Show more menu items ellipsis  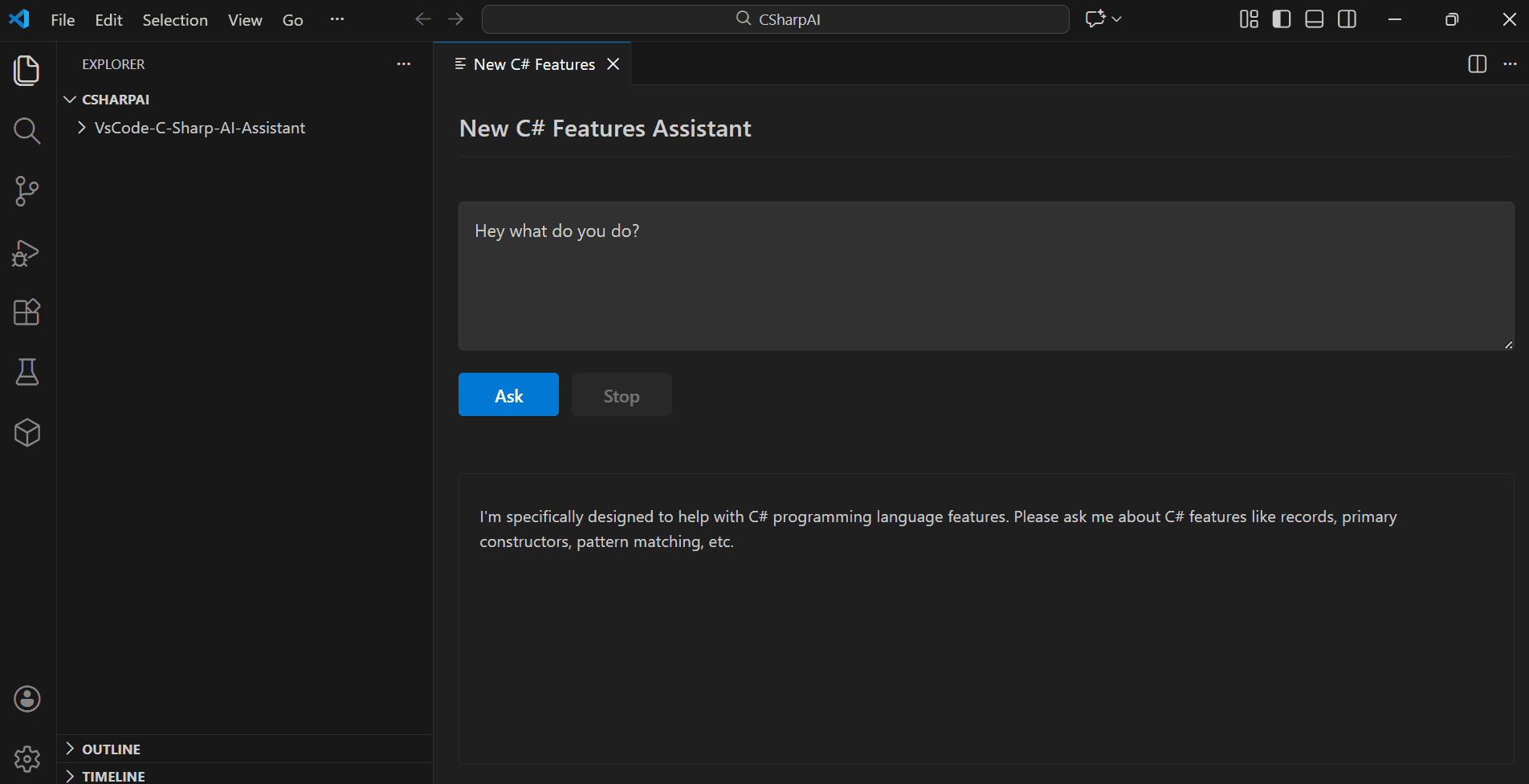click(x=337, y=19)
